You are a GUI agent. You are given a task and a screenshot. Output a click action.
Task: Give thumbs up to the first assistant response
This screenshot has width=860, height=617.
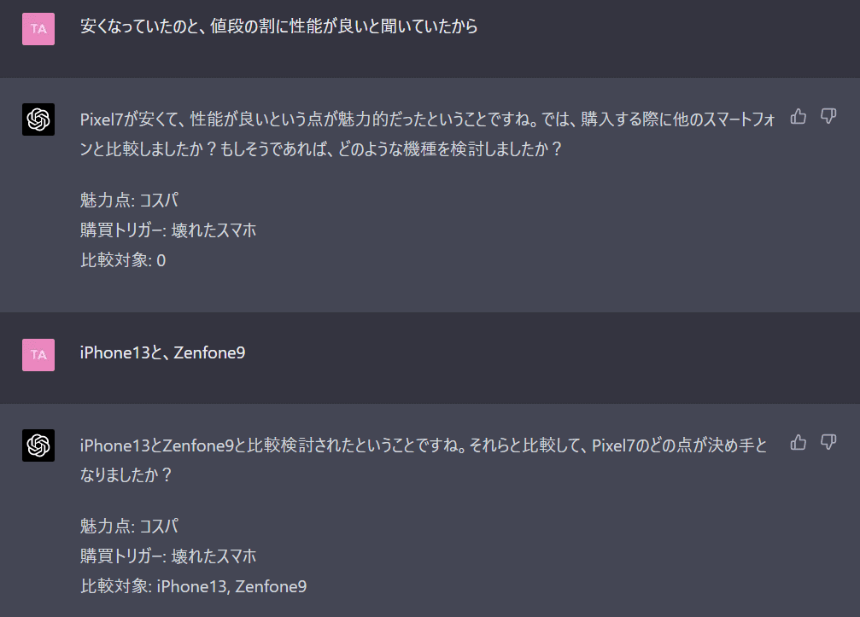coord(798,117)
